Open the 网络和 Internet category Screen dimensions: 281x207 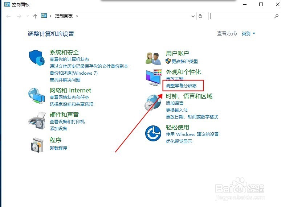[70, 90]
